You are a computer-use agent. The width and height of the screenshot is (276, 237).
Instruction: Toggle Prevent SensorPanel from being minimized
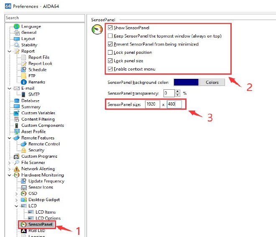(x=110, y=44)
